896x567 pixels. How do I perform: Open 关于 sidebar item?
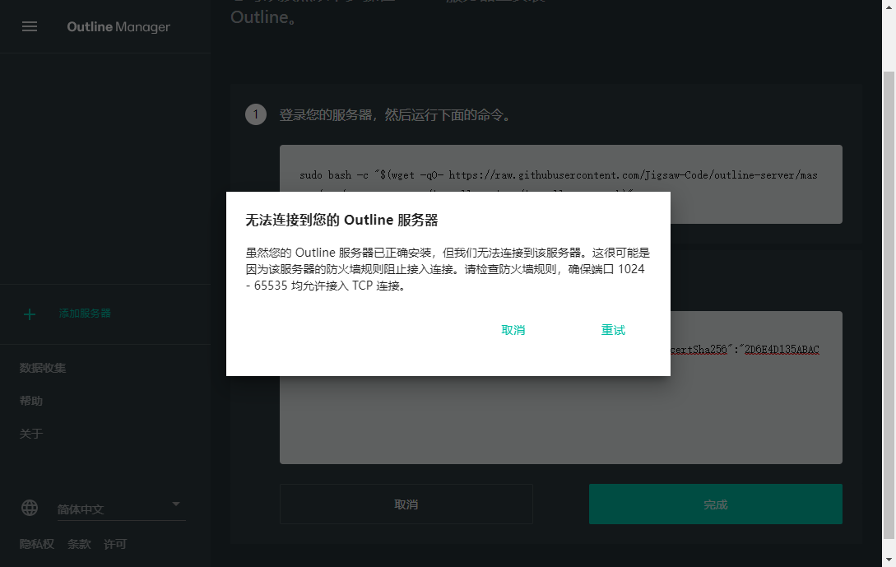(31, 434)
